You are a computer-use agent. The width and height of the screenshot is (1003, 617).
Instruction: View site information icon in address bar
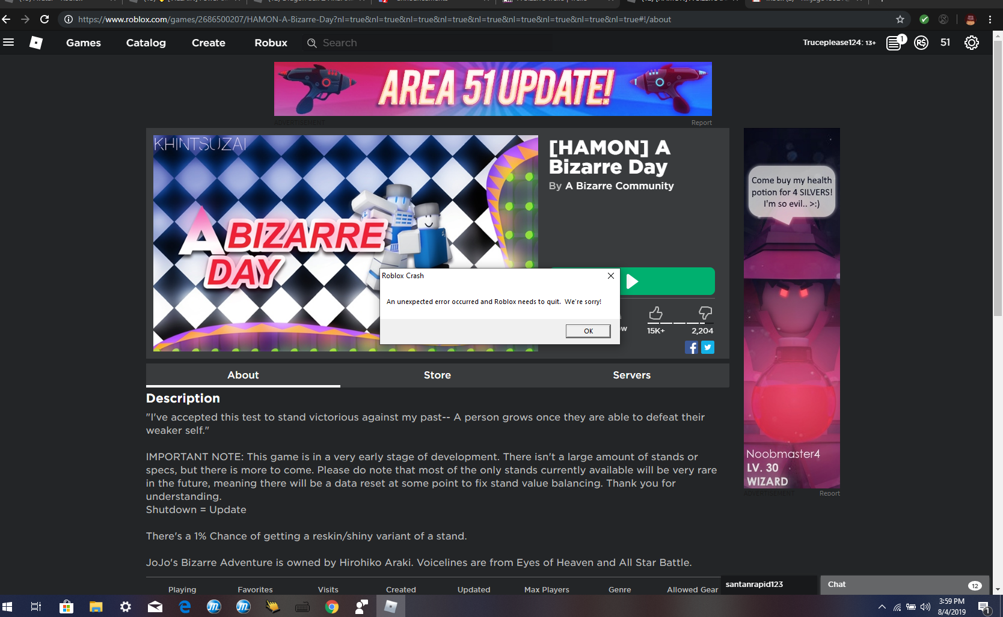coord(69,19)
